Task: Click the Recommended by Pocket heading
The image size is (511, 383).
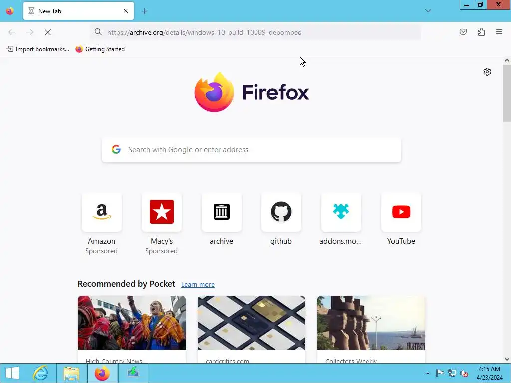Action: click(x=126, y=284)
